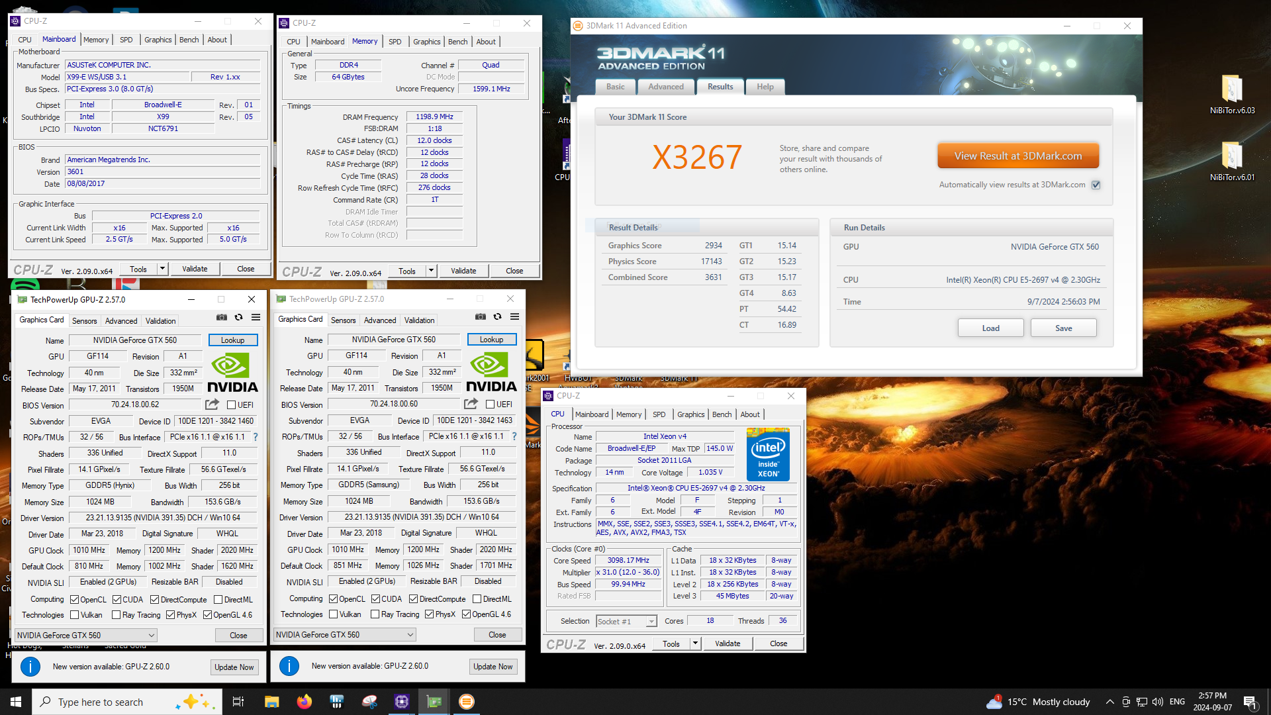Click the bus interface question mark in left GPU-Z
Screen dimensions: 1271x715
[x=256, y=437]
